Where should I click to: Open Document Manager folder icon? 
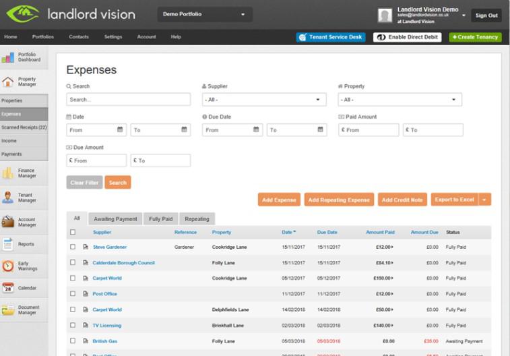point(8,309)
